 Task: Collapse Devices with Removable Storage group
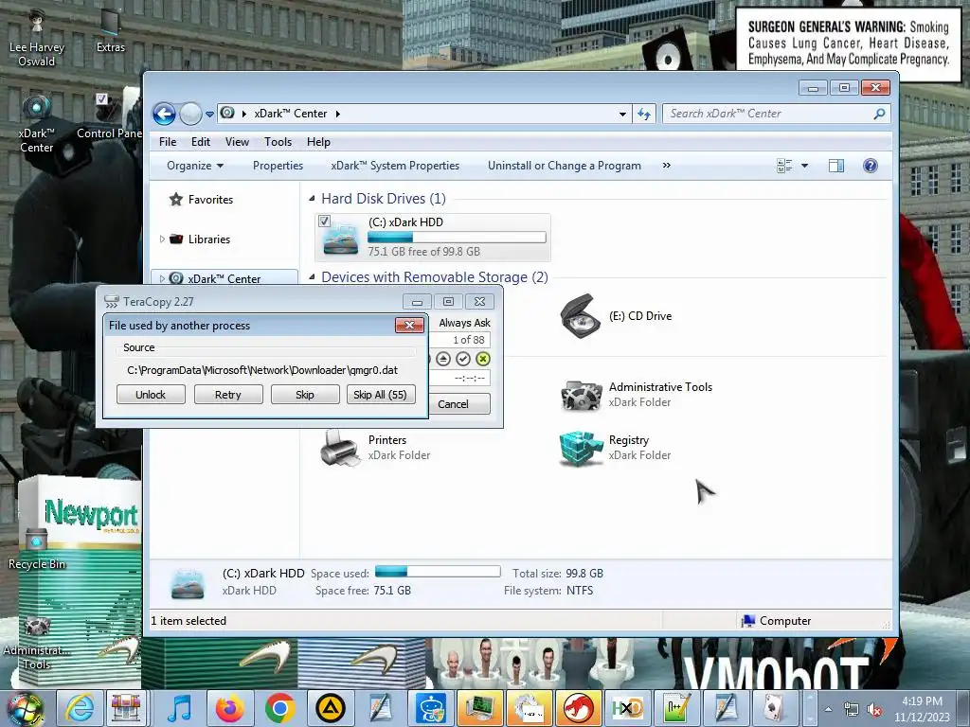tap(312, 277)
